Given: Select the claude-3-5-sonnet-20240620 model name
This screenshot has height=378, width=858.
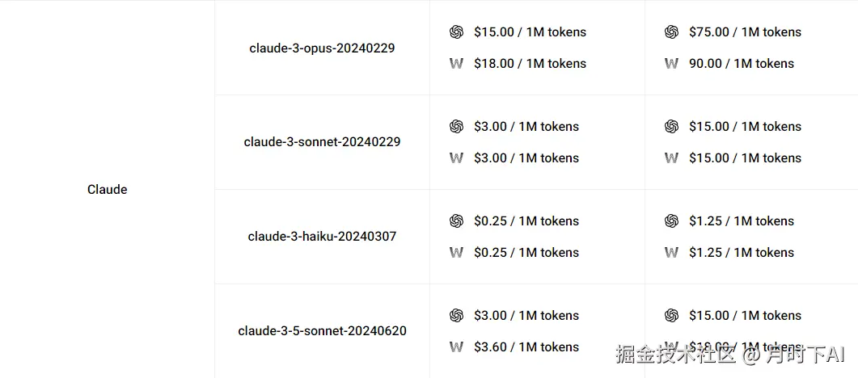Looking at the screenshot, I should point(322,331).
